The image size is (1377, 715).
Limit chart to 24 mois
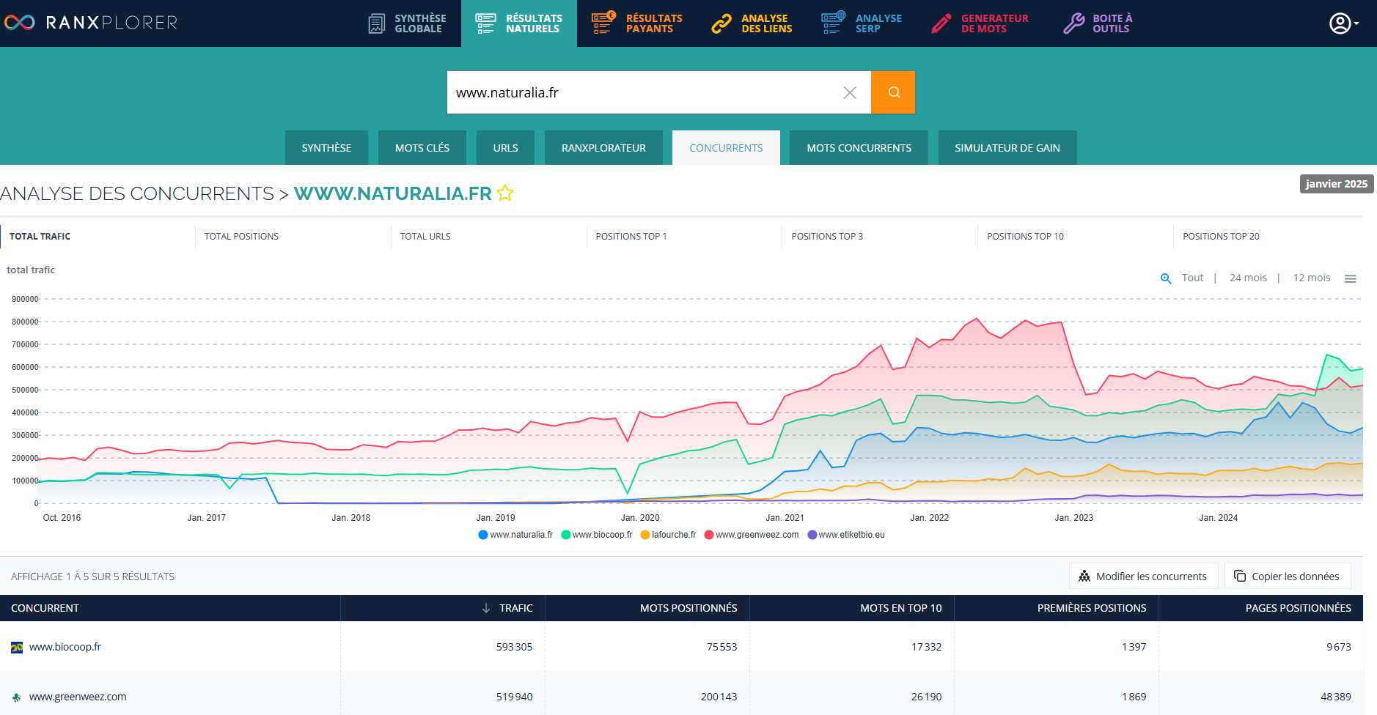pyautogui.click(x=1248, y=278)
